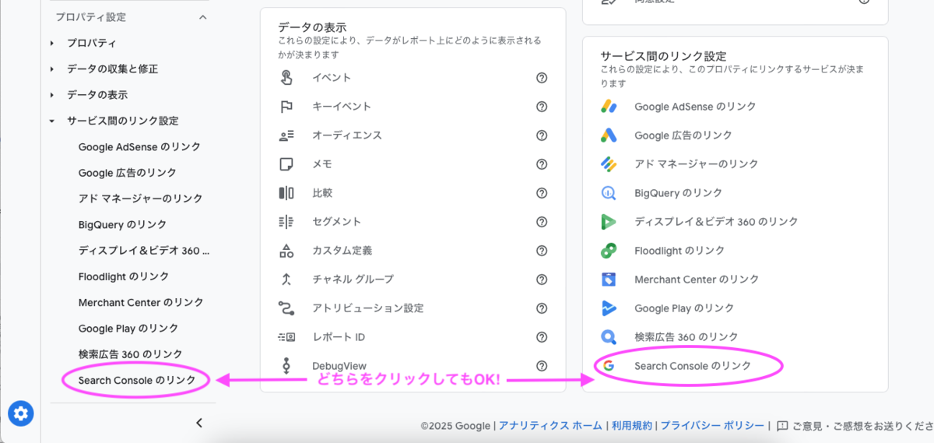
Task: Collapse サービス間のリンク設定 in sidebar
Action: coord(52,121)
